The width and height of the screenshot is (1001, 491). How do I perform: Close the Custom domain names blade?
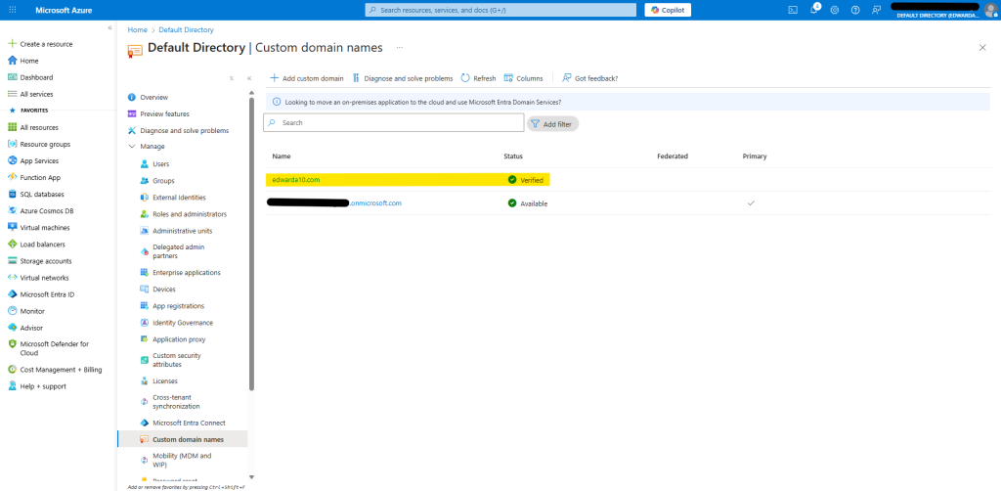[x=982, y=47]
